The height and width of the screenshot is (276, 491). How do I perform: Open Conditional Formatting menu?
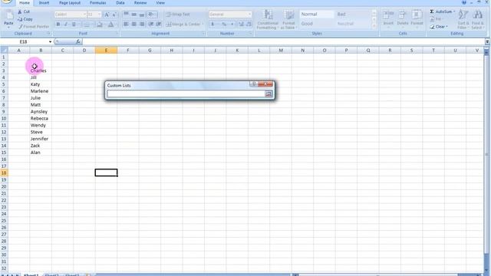268,20
